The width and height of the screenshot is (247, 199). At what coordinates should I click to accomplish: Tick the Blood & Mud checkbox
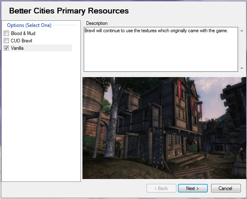click(6, 33)
